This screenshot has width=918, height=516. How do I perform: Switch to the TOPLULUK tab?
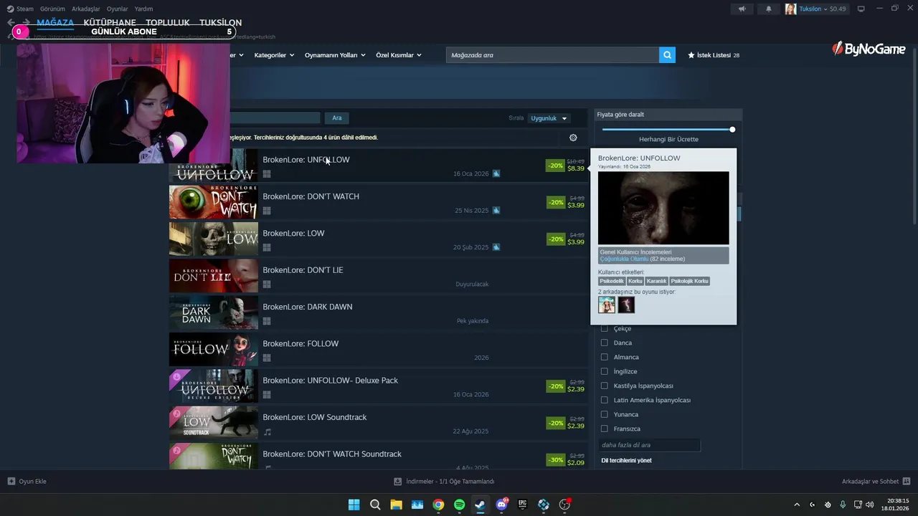pyautogui.click(x=168, y=22)
